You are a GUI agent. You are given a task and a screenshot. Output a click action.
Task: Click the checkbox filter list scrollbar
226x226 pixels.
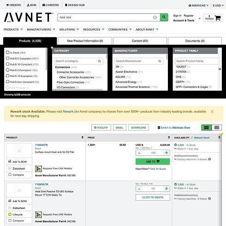click(46, 59)
